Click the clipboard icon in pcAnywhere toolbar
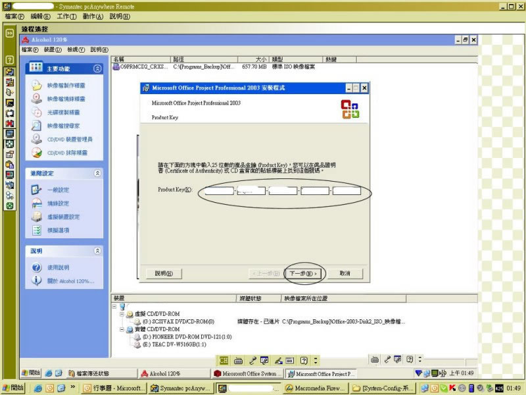The width and height of the screenshot is (526, 395). pyautogui.click(x=10, y=165)
